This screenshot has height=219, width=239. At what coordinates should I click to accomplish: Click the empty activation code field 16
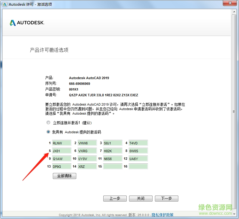[x=138, y=166]
